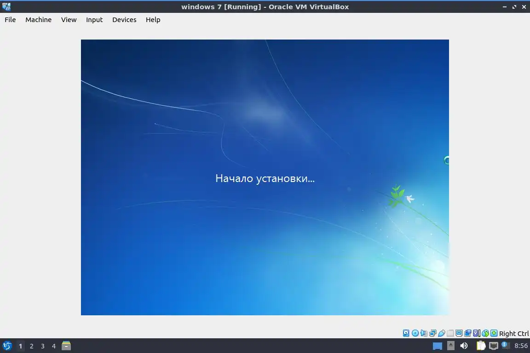Image resolution: width=530 pixels, height=353 pixels.
Task: Click the display settings indicator
Action: 459,333
